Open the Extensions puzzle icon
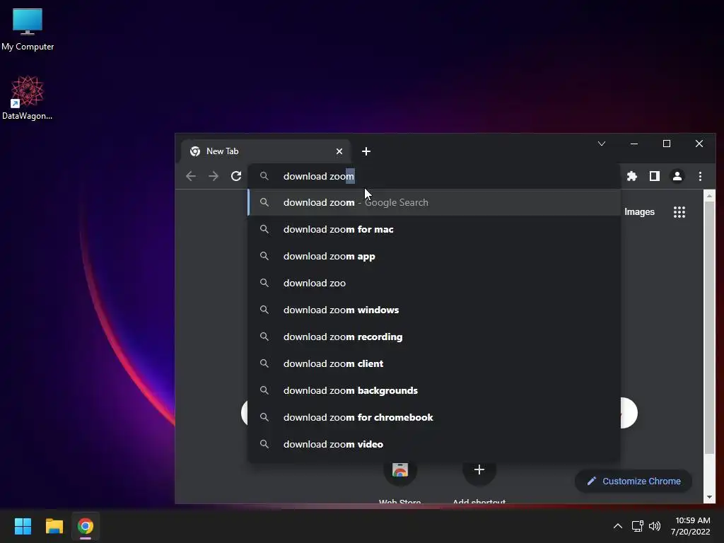The width and height of the screenshot is (724, 543). point(631,176)
